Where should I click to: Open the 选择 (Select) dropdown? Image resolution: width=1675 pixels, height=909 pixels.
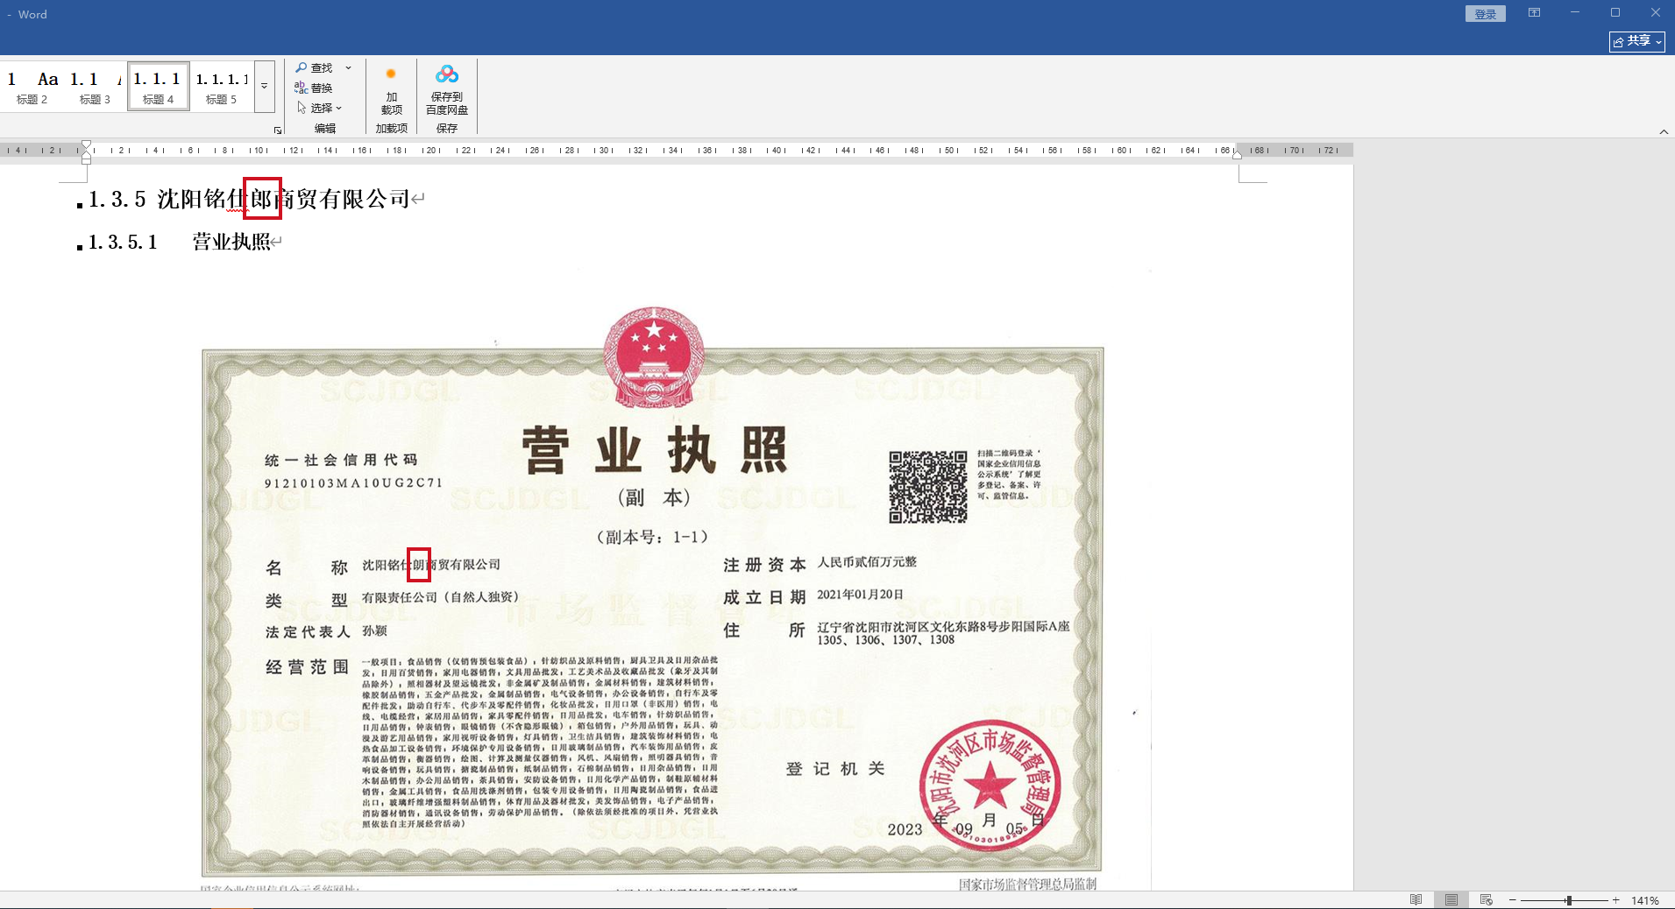pyautogui.click(x=320, y=108)
